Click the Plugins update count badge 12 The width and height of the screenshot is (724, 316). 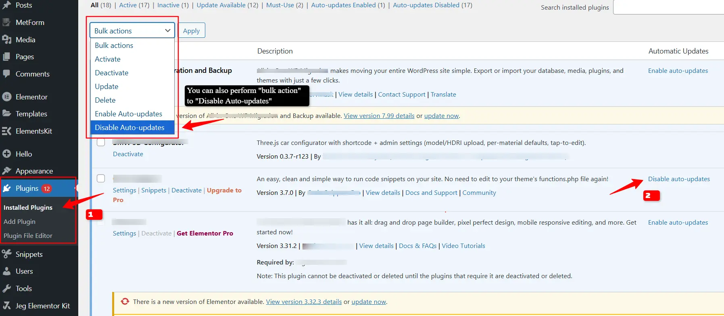pyautogui.click(x=47, y=188)
